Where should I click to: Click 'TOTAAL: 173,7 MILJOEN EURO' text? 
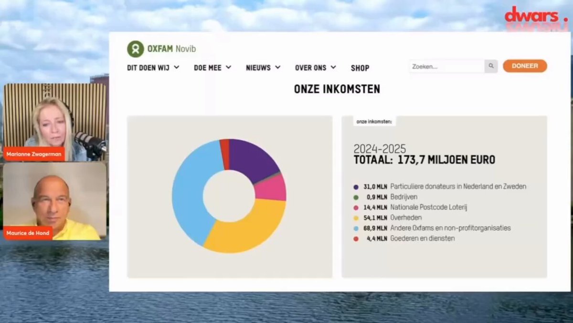pos(424,160)
